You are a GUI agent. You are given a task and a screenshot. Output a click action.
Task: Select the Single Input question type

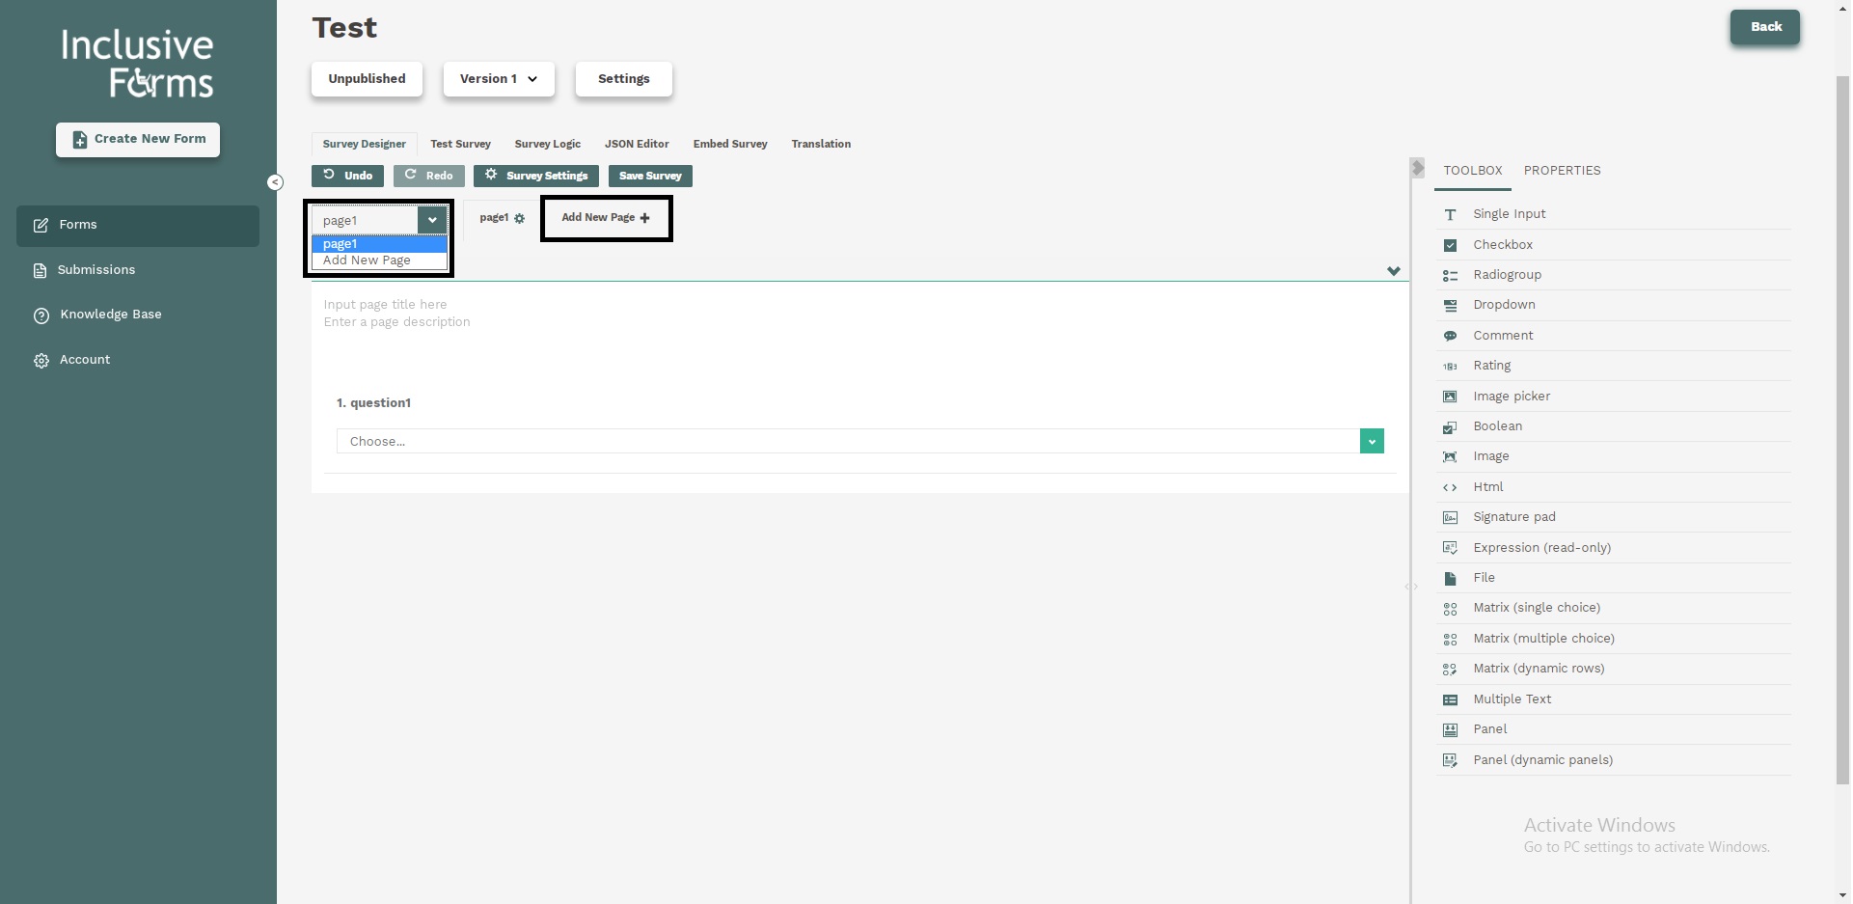click(1508, 213)
